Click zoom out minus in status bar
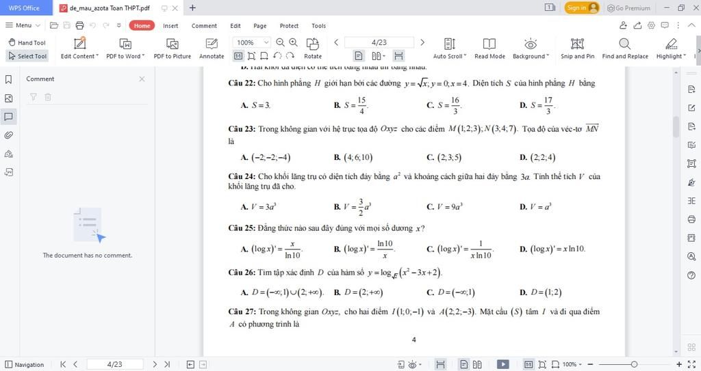This screenshot has height=371, width=701. click(590, 364)
